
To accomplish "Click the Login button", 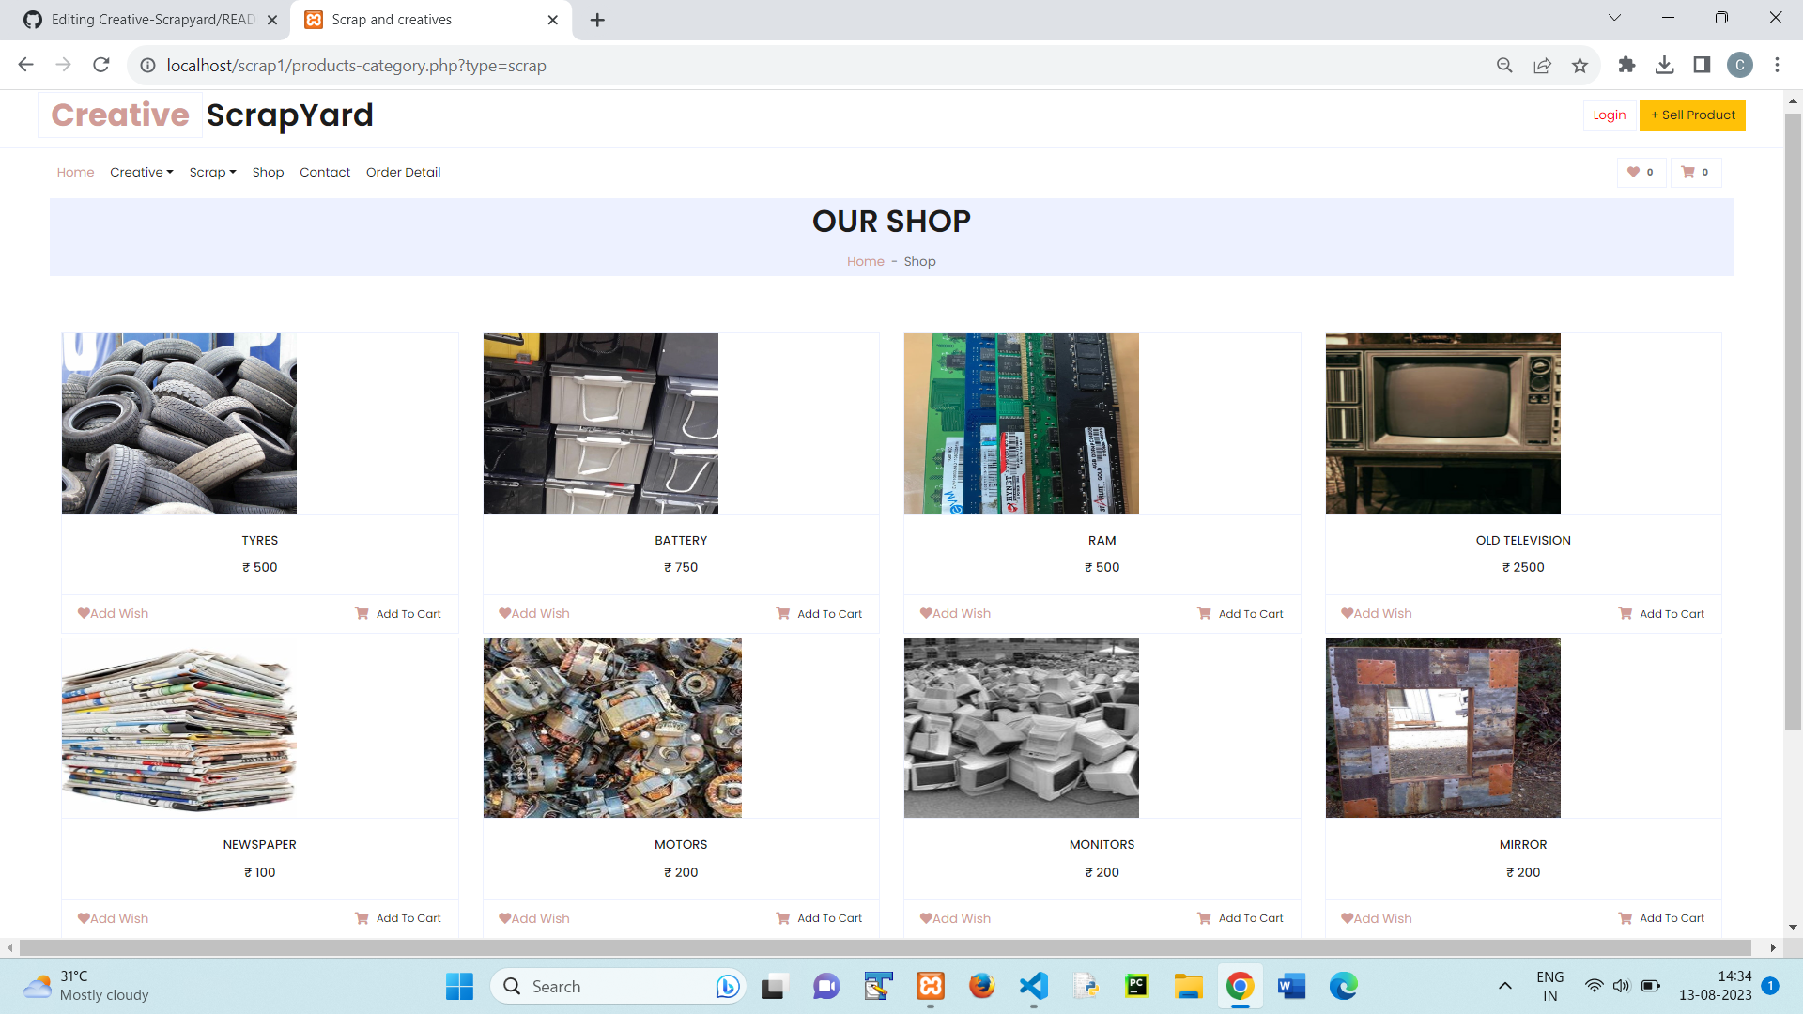I will click(1608, 115).
